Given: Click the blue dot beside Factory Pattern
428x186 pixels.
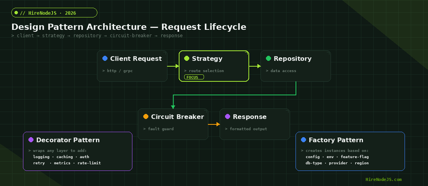Looking at the screenshot, I should tap(303, 140).
